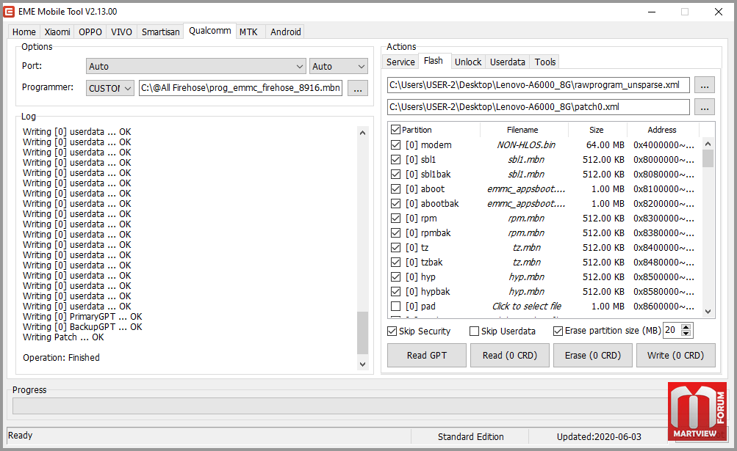
Task: Switch to the Home tab
Action: click(24, 32)
